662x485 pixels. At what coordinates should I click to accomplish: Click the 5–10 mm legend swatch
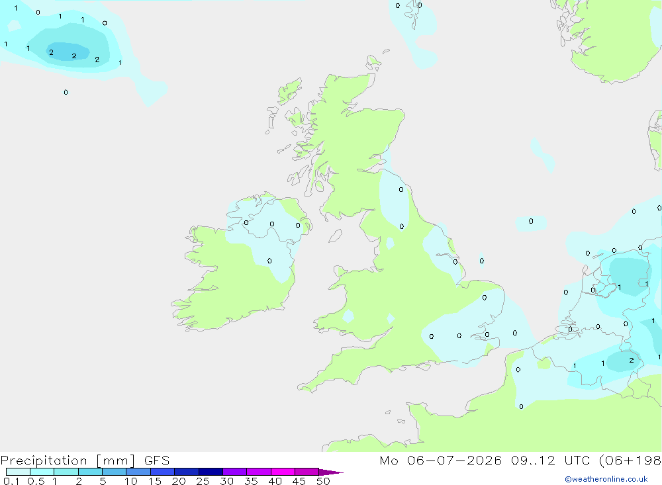[115, 472]
